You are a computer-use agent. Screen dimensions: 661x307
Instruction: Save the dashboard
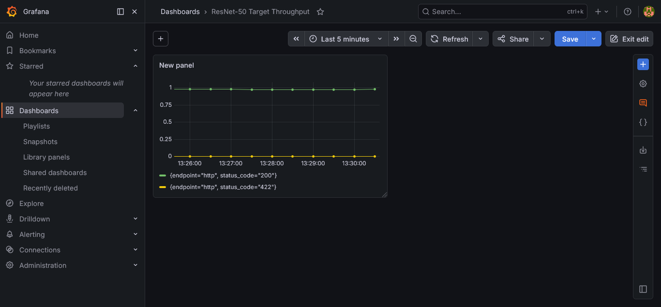(x=570, y=39)
